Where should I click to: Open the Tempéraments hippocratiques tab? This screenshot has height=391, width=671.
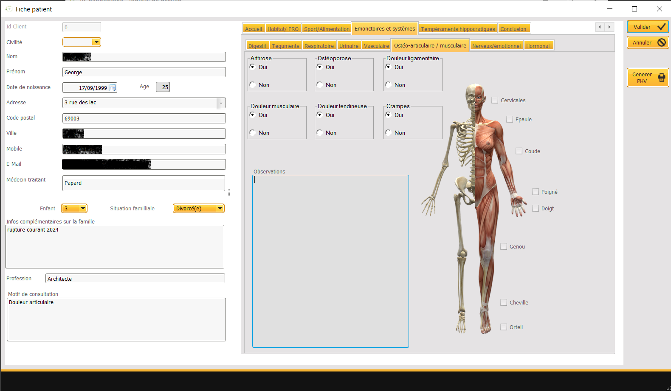pos(457,29)
